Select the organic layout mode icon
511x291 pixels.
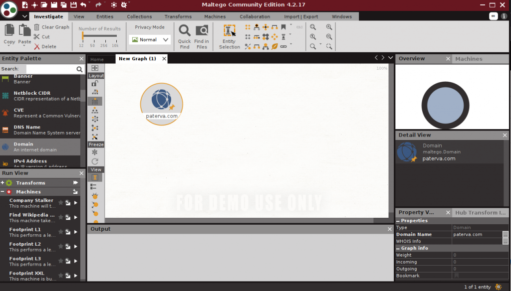(x=95, y=128)
